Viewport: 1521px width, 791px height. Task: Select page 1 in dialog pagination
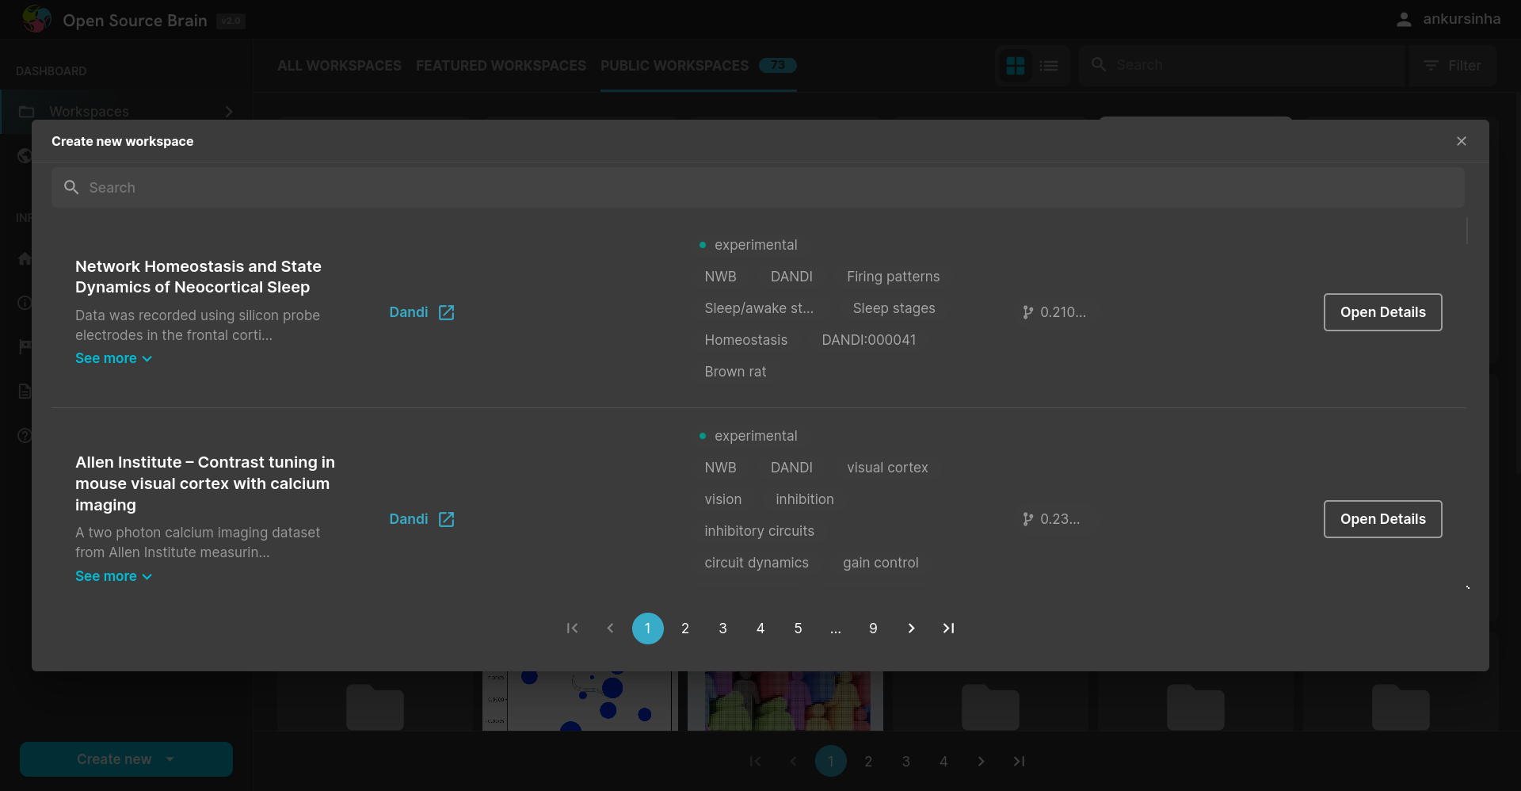coord(648,629)
